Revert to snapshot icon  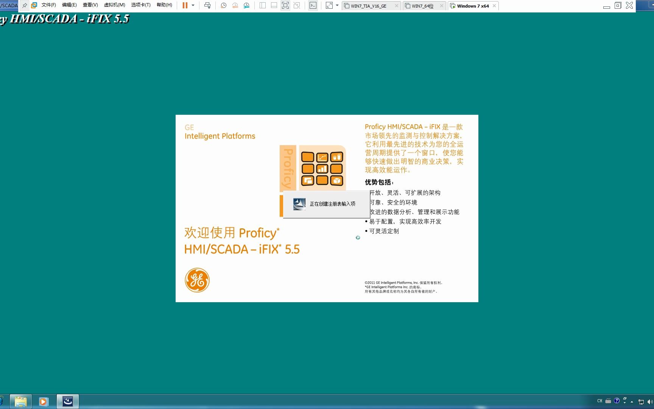235,5
